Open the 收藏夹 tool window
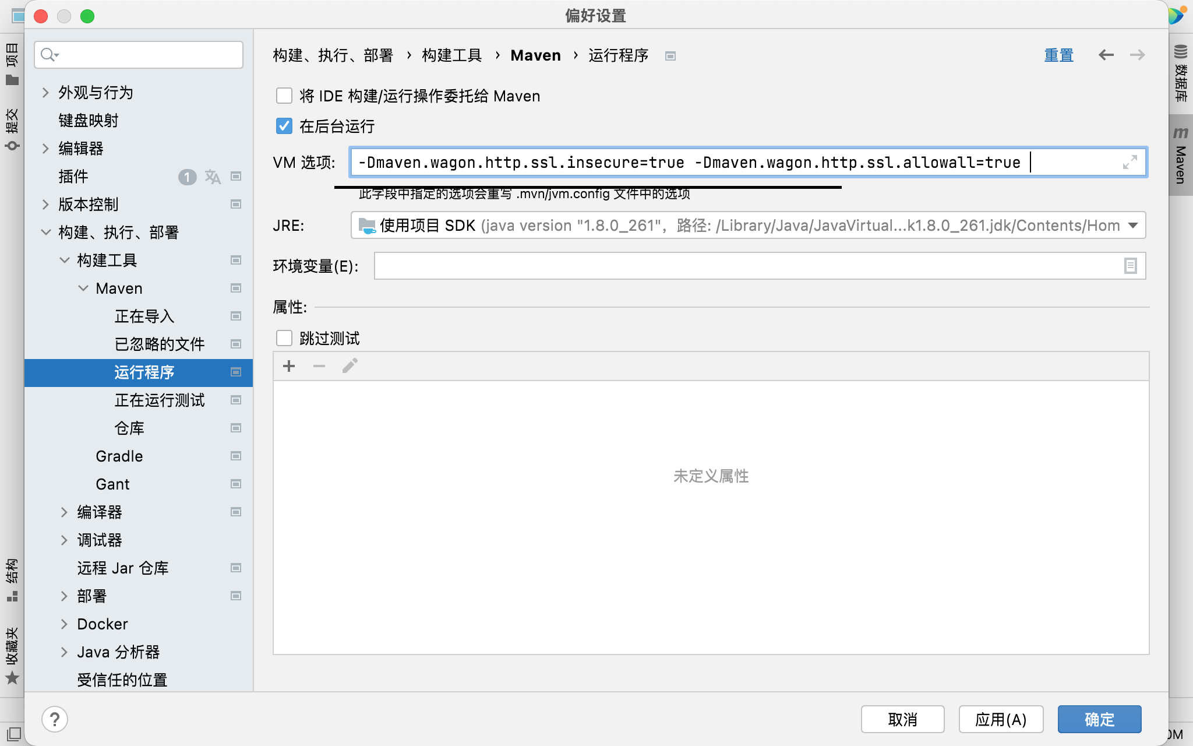This screenshot has height=746, width=1193. click(x=13, y=647)
